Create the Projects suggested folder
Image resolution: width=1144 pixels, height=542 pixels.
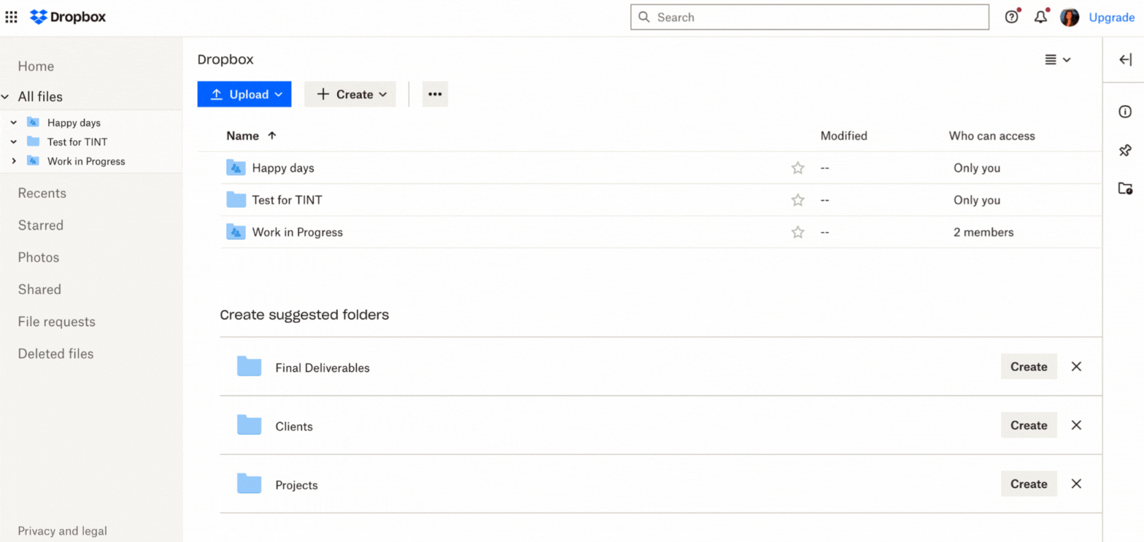(1029, 484)
